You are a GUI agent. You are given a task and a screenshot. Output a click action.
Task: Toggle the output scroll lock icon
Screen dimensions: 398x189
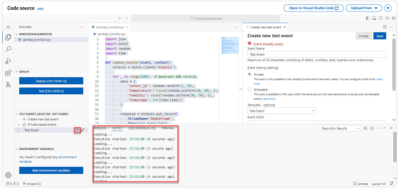point(372,128)
